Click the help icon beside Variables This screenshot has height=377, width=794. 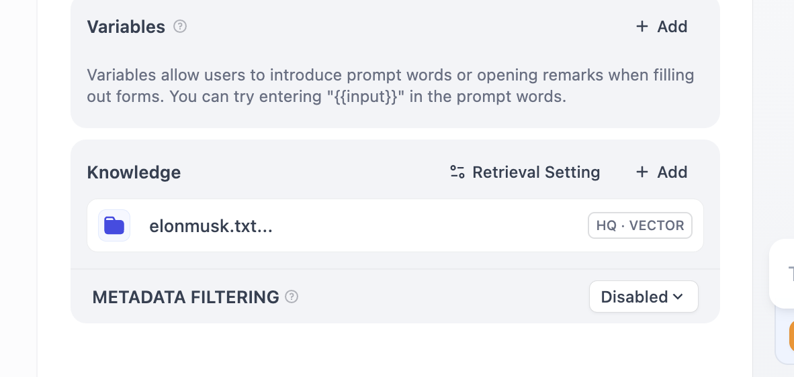click(180, 27)
